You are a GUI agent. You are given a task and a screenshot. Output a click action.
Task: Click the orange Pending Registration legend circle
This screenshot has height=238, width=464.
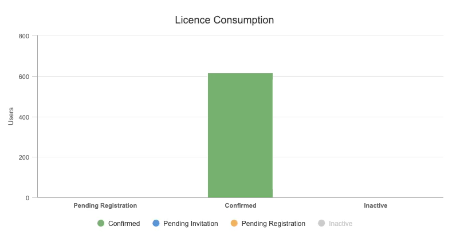[234, 223]
